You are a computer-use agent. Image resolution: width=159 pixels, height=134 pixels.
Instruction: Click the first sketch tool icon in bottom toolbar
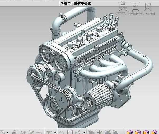pyautogui.click(x=2, y=132)
